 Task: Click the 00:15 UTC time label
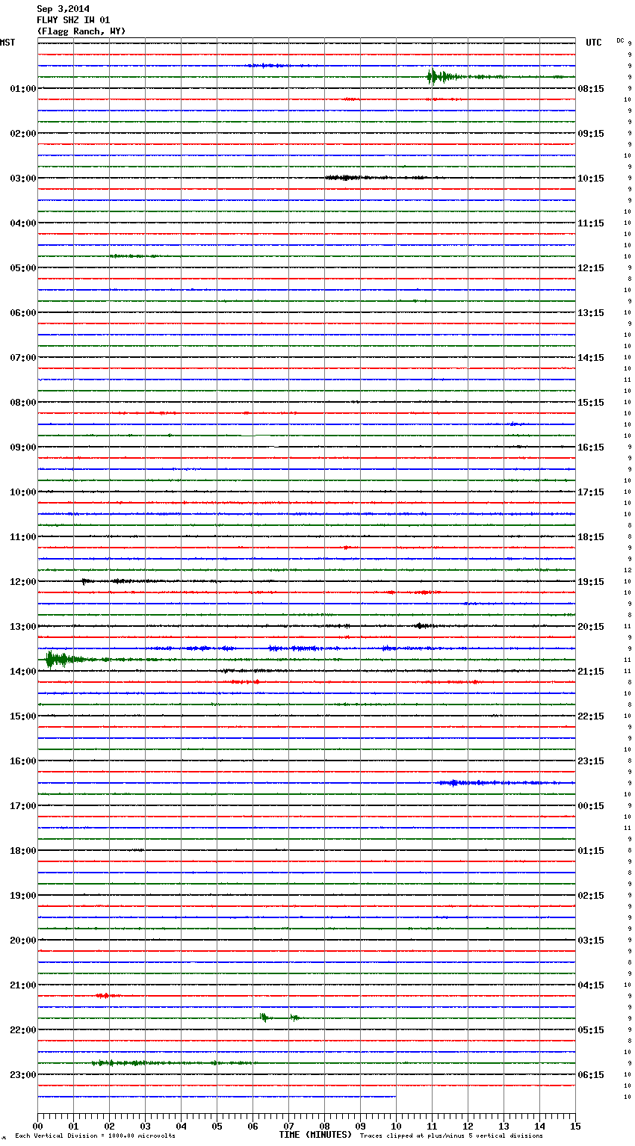[x=591, y=806]
